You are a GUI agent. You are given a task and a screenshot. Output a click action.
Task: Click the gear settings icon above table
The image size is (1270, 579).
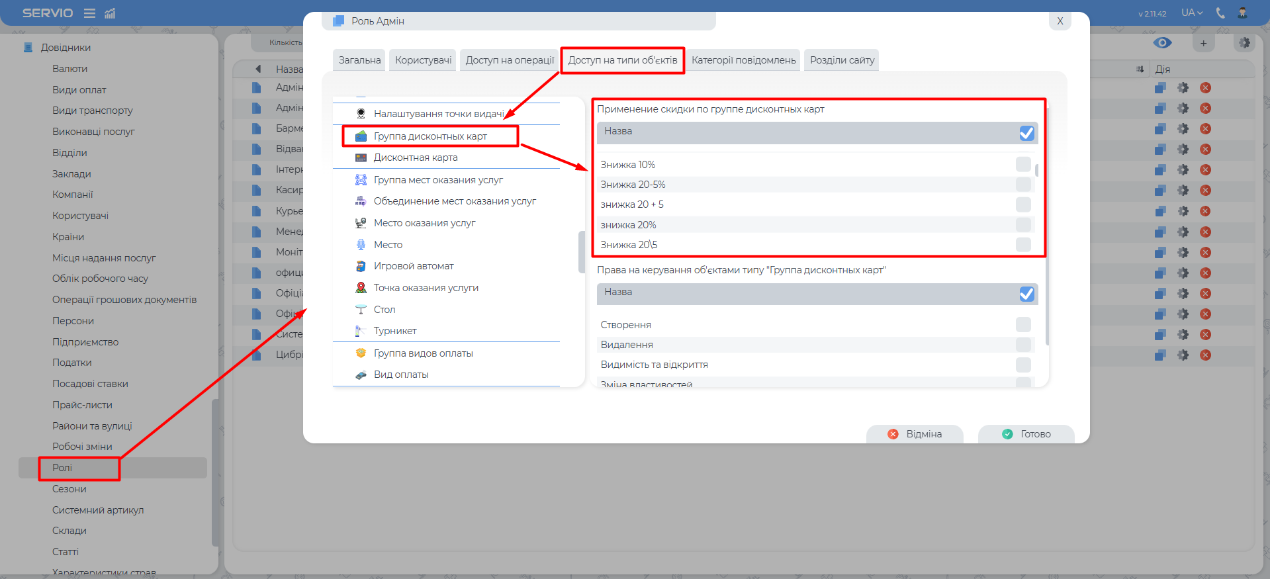point(1244,43)
